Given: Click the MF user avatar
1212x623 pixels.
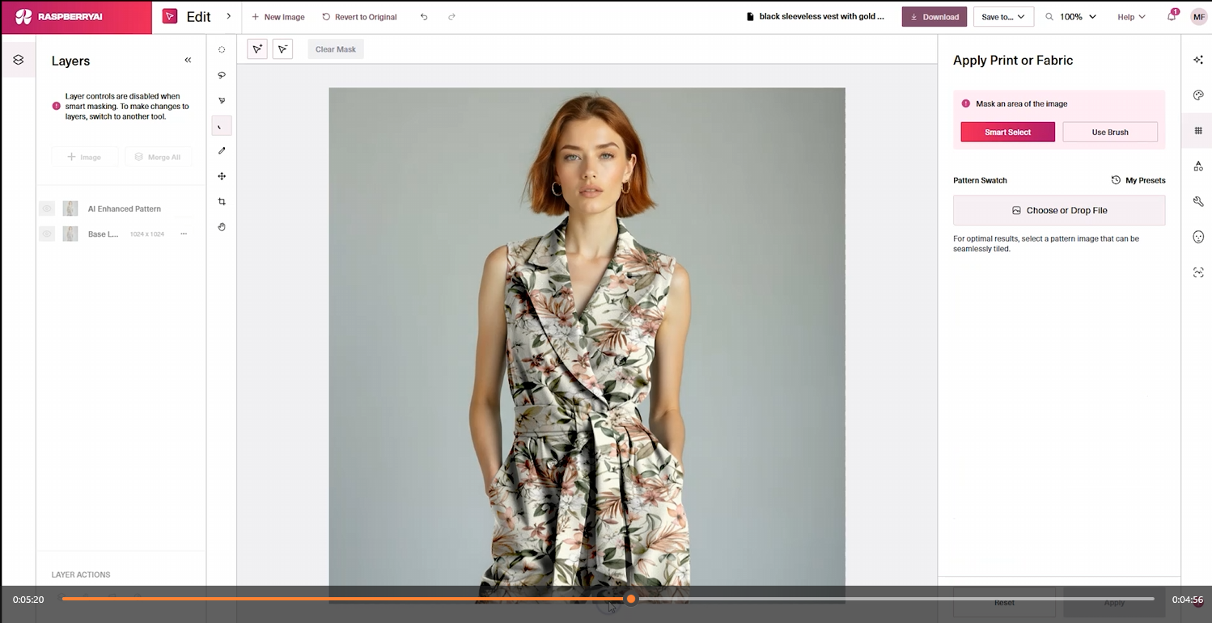Looking at the screenshot, I should click(x=1198, y=17).
